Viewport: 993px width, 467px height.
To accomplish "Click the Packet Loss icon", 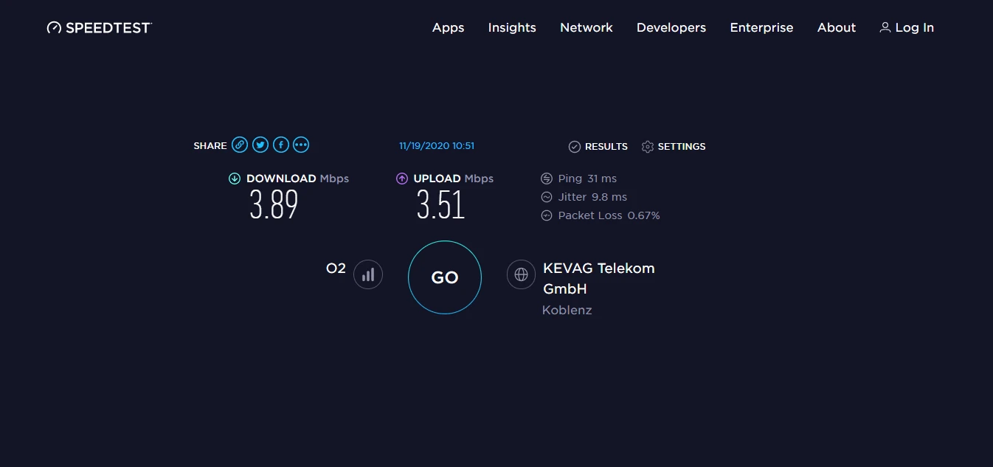I will [x=547, y=215].
